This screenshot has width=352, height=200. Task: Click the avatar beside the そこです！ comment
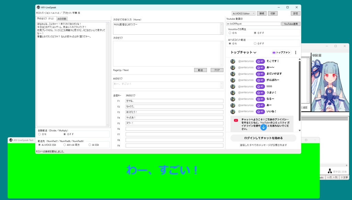point(233,61)
